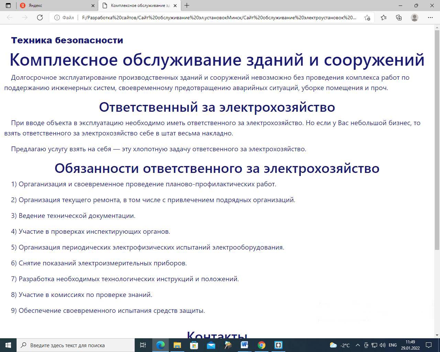Click the user profile avatar

[415, 18]
